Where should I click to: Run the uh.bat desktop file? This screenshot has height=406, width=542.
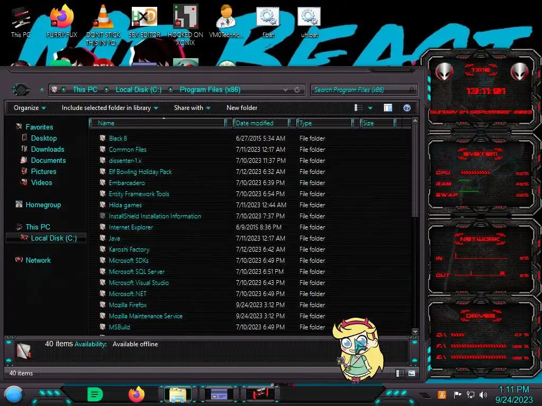coord(309,21)
